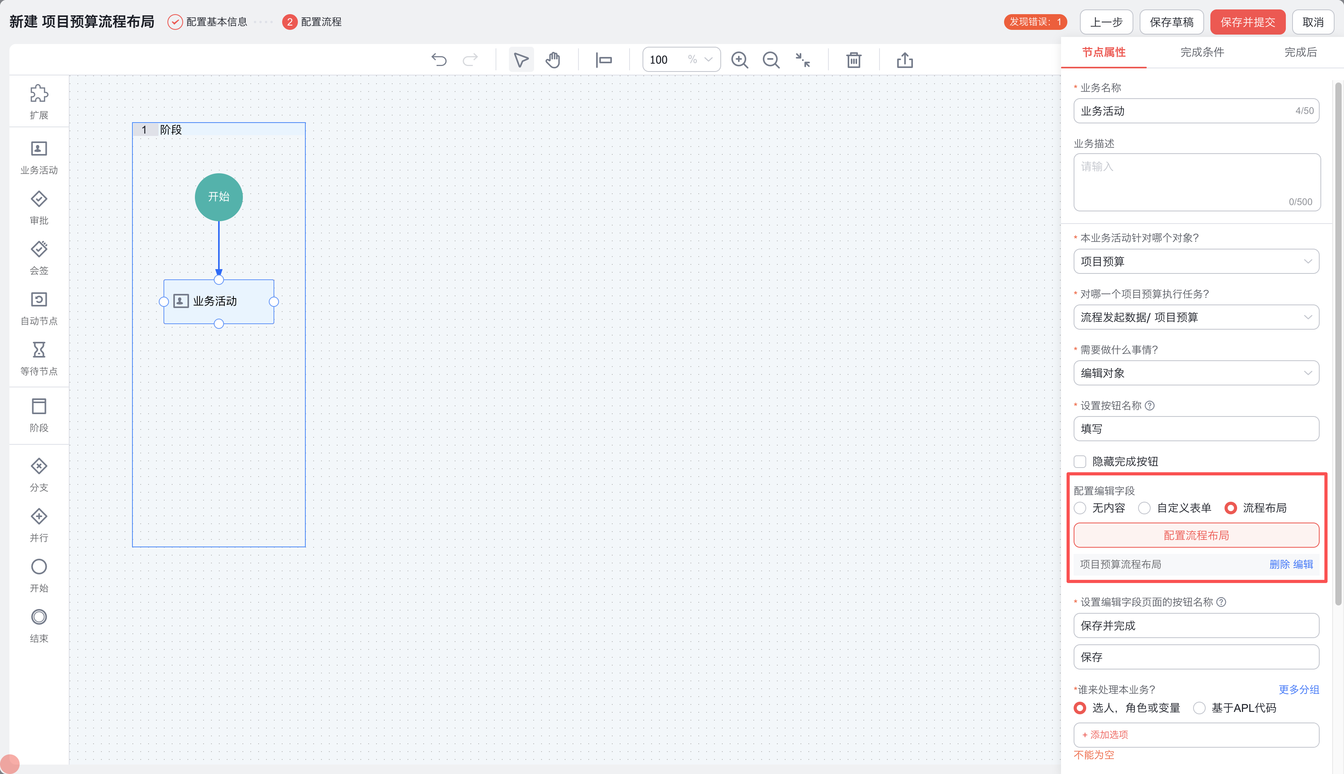This screenshot has height=774, width=1344.
Task: Open the 项目预算 object dropdown
Action: click(1196, 262)
